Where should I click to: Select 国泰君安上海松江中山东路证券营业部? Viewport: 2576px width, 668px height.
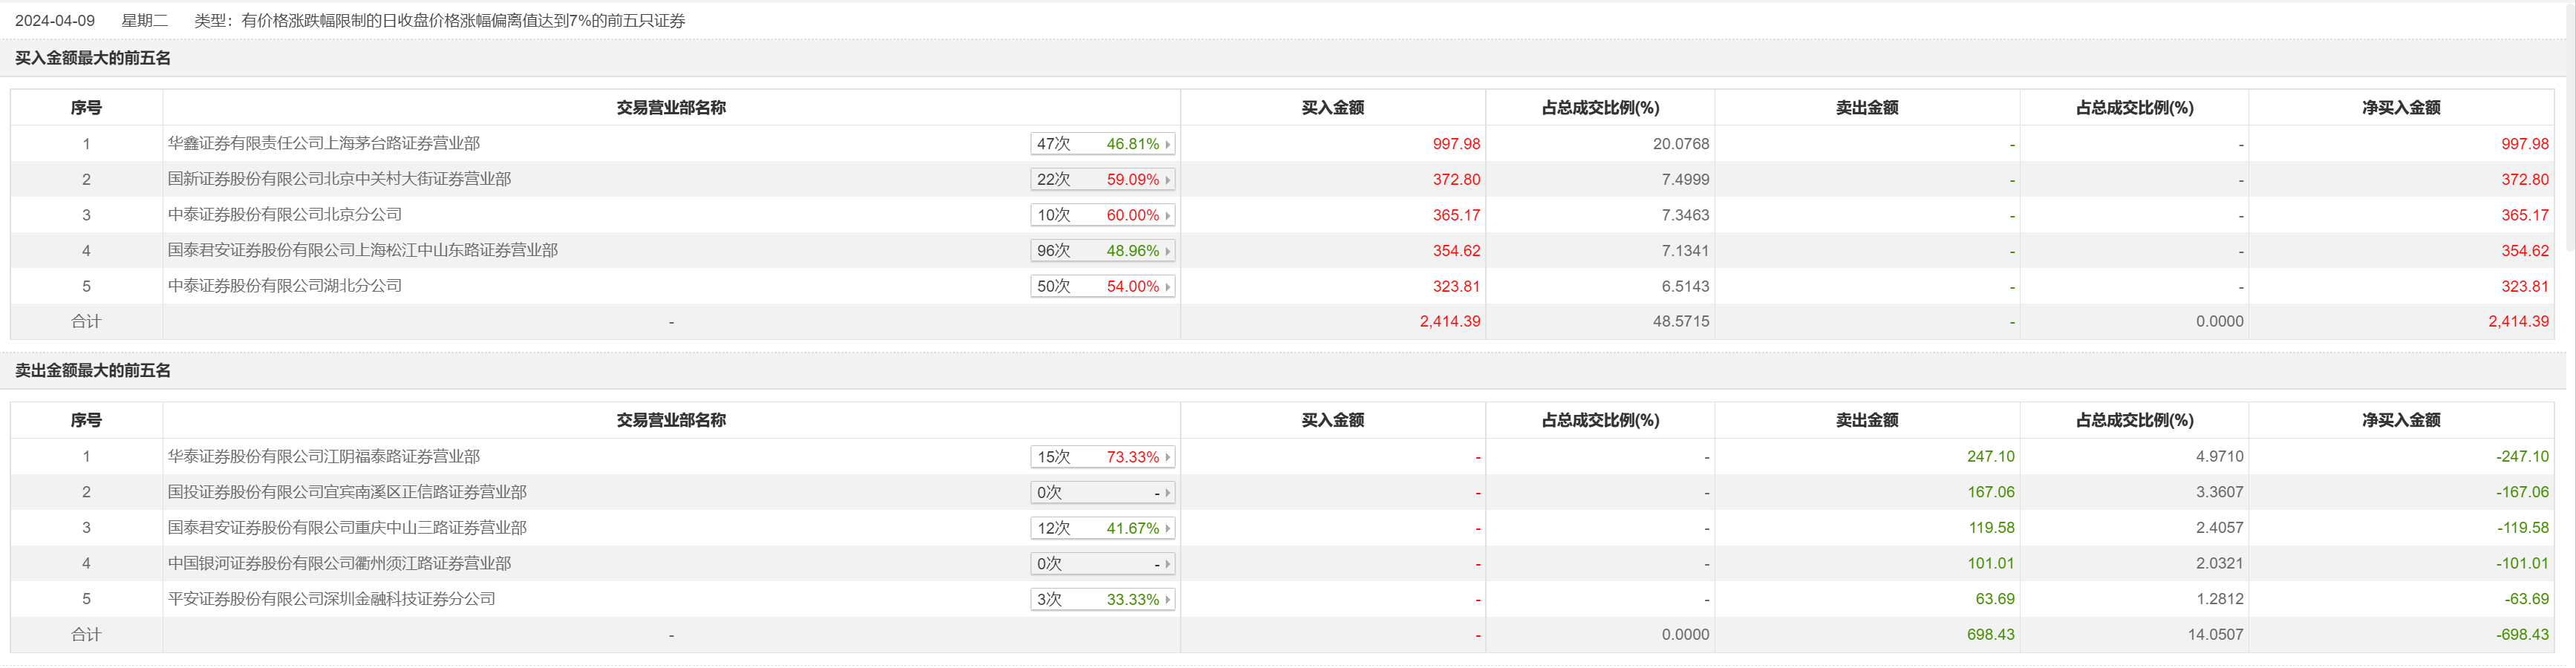pyautogui.click(x=363, y=250)
